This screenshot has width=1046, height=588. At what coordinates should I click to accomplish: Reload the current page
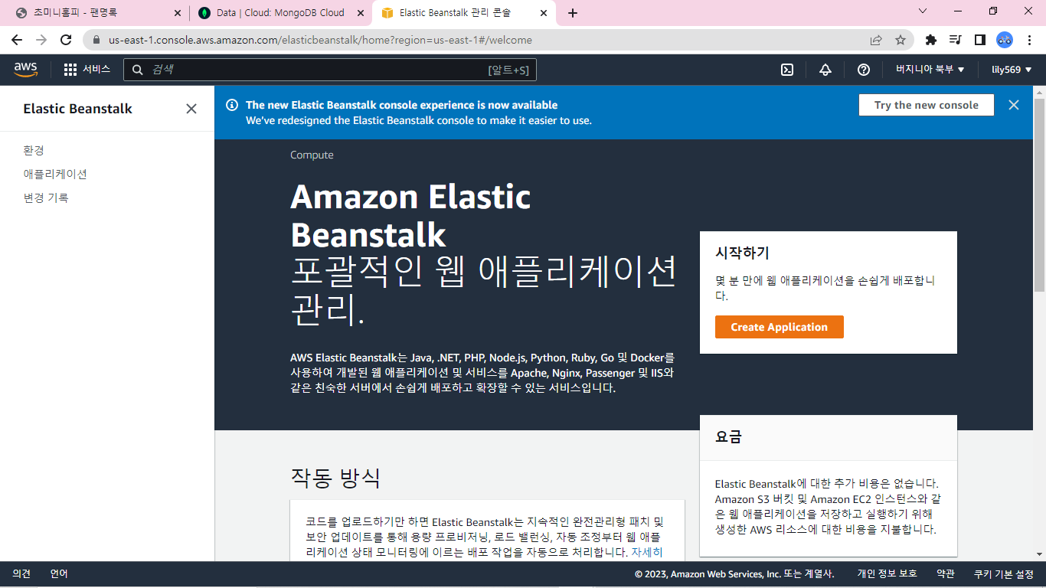(66, 40)
